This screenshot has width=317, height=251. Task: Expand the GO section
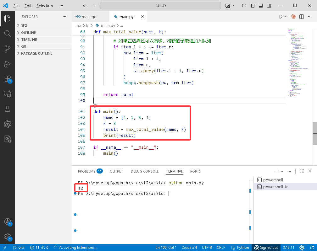[x=43, y=46]
